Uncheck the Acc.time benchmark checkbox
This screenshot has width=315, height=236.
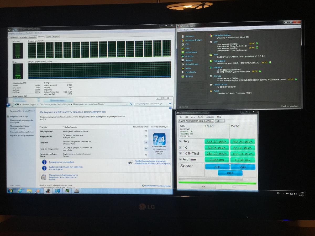point(180,159)
